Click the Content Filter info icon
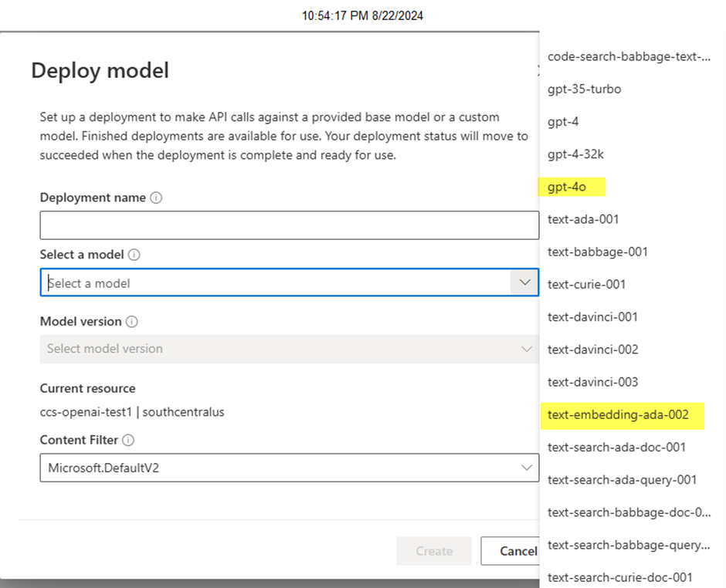This screenshot has height=588, width=726. (128, 440)
